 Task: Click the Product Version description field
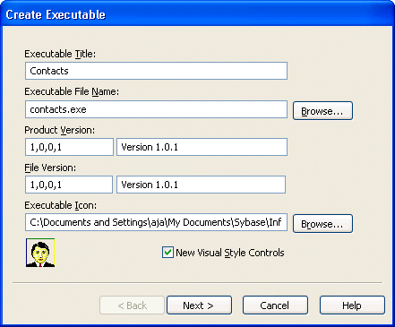(202, 147)
